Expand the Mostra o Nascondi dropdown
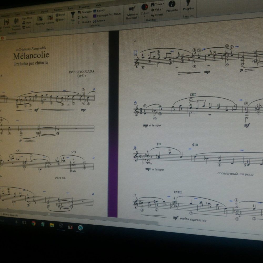 (138, 17)
